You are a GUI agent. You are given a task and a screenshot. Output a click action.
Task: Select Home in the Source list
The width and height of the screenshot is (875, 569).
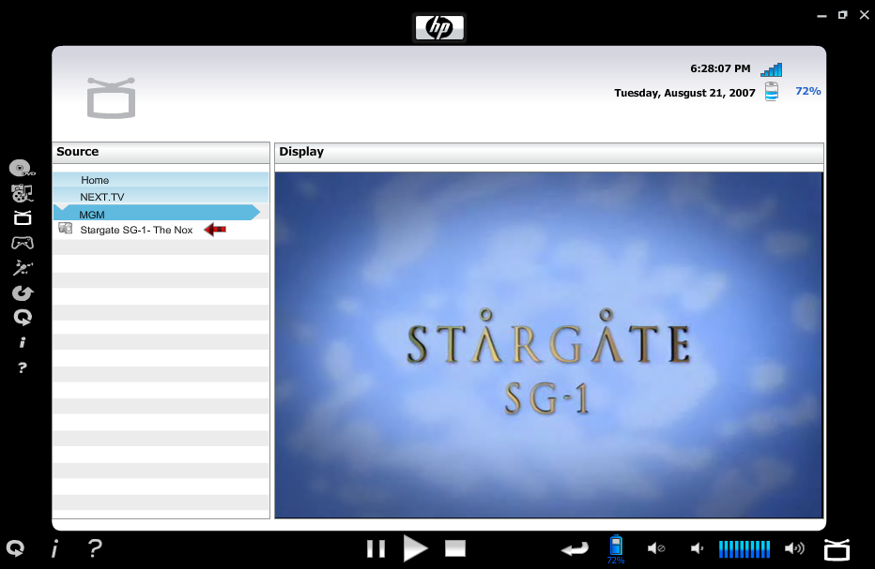[x=161, y=180]
